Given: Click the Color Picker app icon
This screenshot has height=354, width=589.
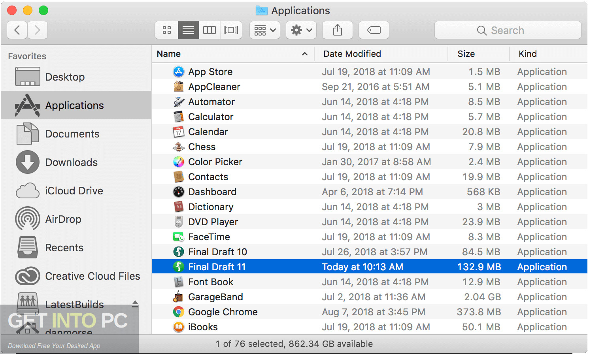Looking at the screenshot, I should pyautogui.click(x=179, y=162).
